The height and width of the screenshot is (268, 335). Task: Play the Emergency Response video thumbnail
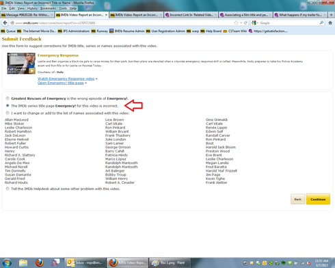point(21,64)
